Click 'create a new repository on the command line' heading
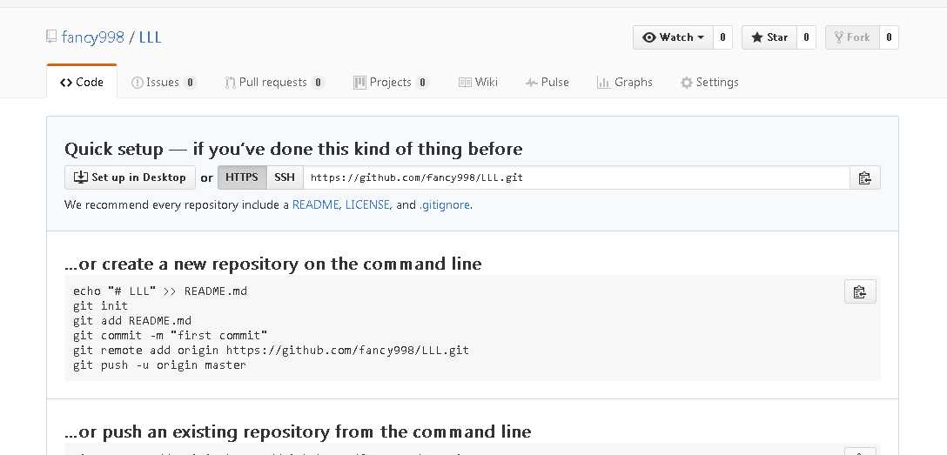 coord(273,264)
